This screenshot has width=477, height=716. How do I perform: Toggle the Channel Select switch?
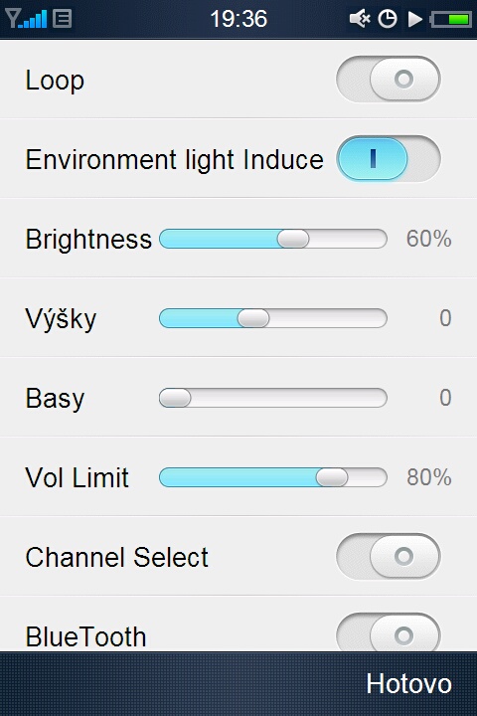click(389, 556)
